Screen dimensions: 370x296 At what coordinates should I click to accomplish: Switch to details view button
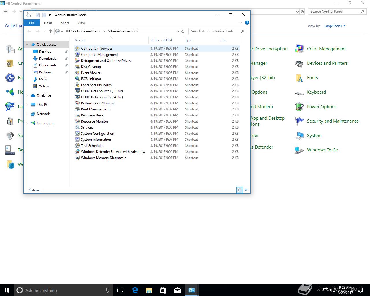coord(240,190)
